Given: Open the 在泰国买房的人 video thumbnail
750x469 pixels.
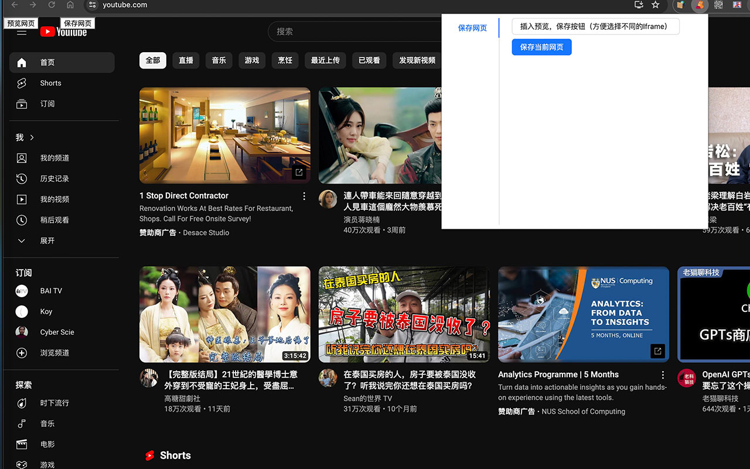Looking at the screenshot, I should point(403,314).
